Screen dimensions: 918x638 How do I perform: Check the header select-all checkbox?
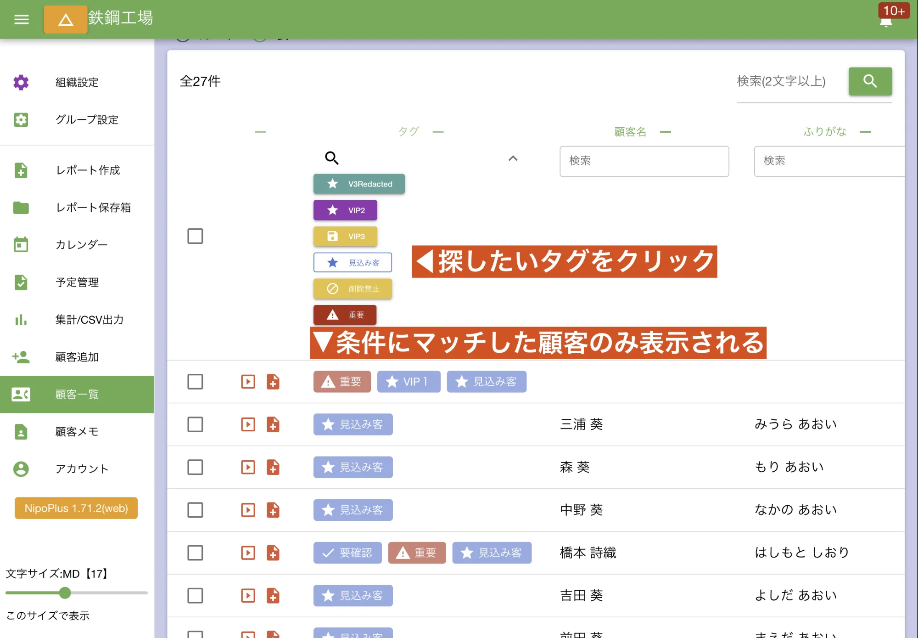tap(195, 236)
